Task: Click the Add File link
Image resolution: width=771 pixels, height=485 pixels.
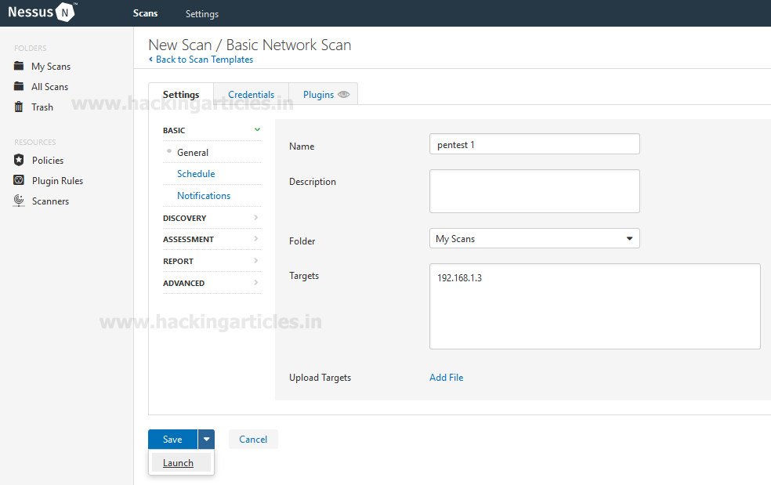Action: pos(446,378)
